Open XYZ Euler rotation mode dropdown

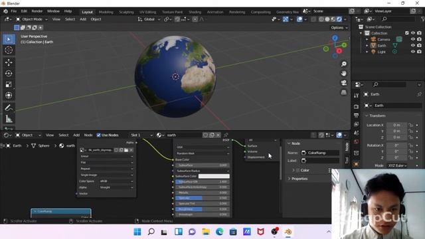[x=397, y=165]
